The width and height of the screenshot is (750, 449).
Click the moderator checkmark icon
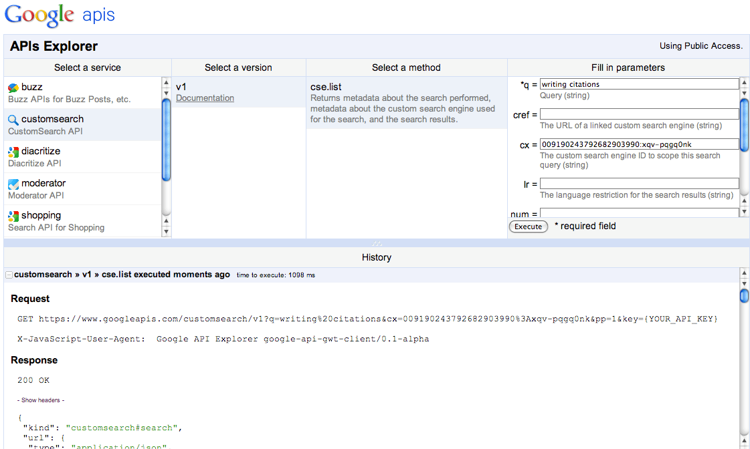coord(13,184)
